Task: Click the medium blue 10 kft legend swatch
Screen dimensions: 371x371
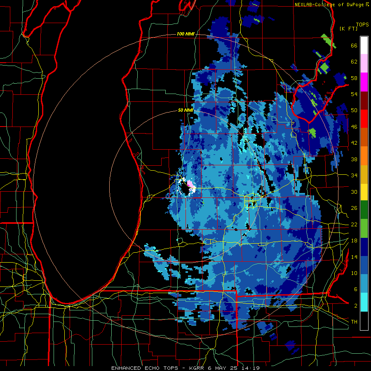Action: [364, 265]
